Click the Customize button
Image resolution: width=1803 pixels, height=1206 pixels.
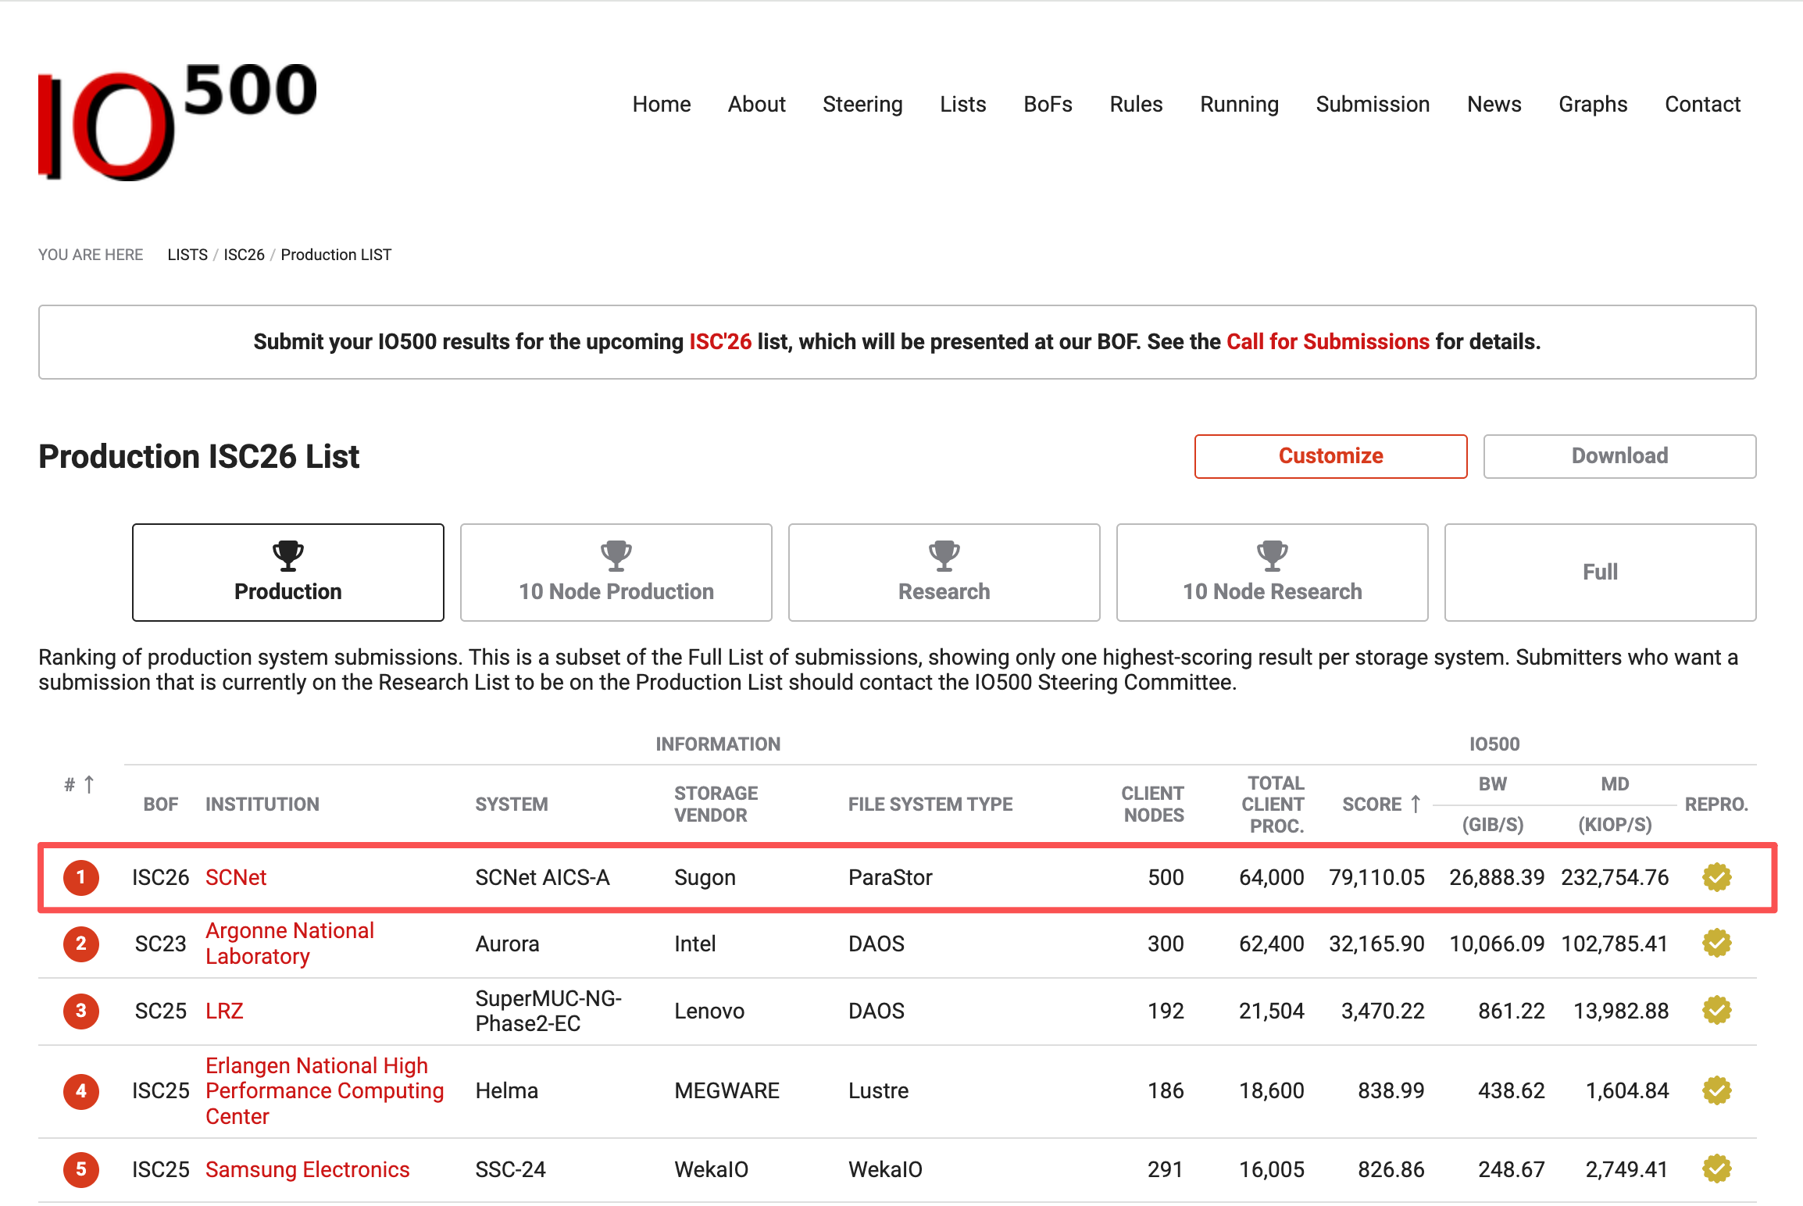pyautogui.click(x=1330, y=456)
